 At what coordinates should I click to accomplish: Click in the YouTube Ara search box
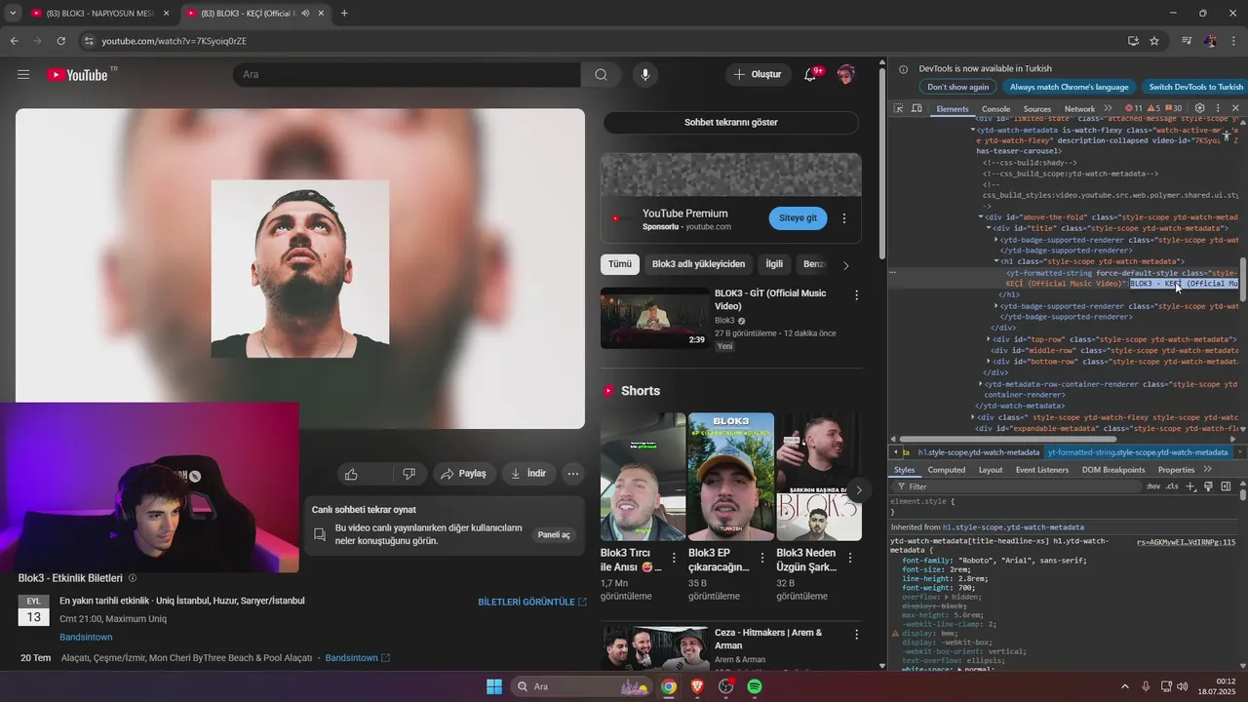pyautogui.click(x=407, y=75)
